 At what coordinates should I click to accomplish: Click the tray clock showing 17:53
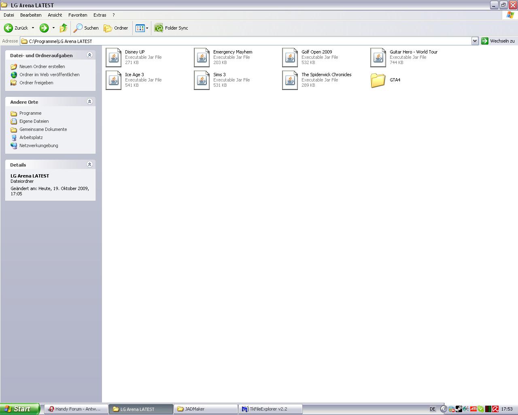click(507, 409)
